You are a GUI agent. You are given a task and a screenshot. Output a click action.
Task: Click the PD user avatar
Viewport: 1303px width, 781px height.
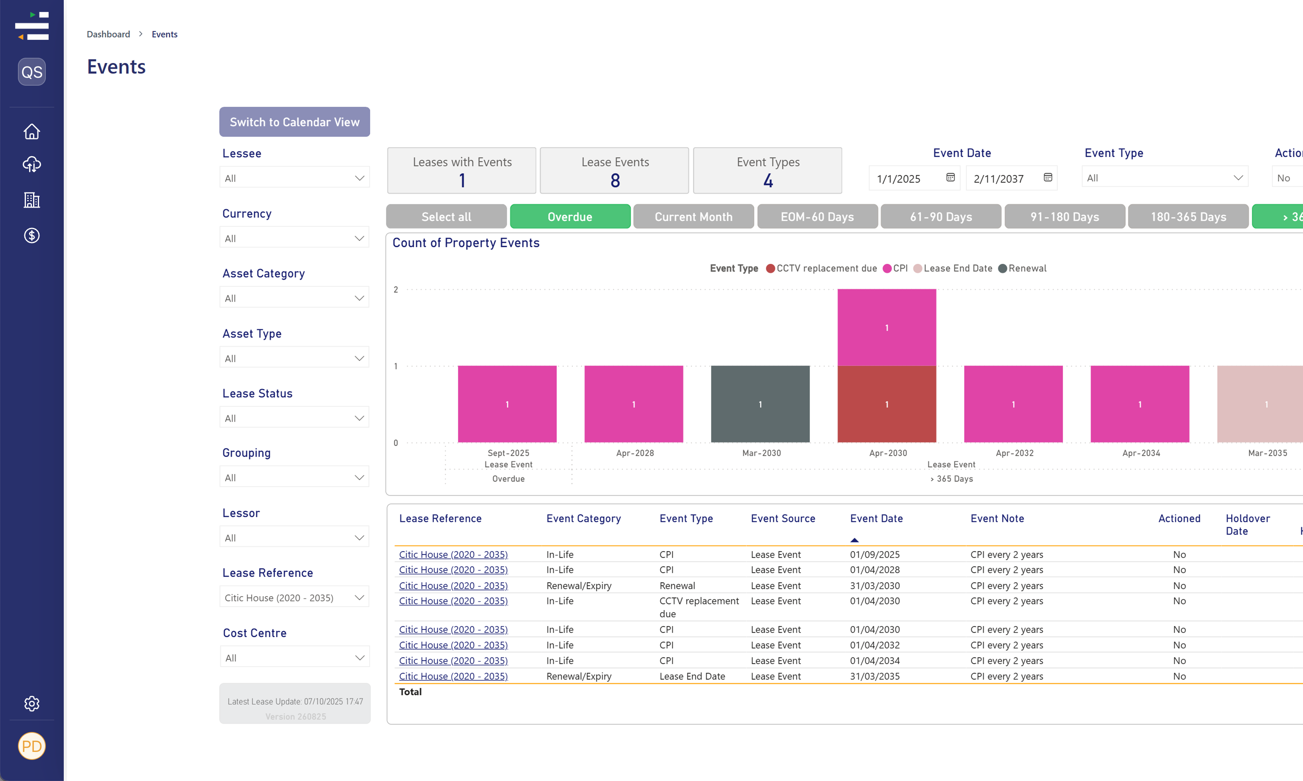point(31,746)
